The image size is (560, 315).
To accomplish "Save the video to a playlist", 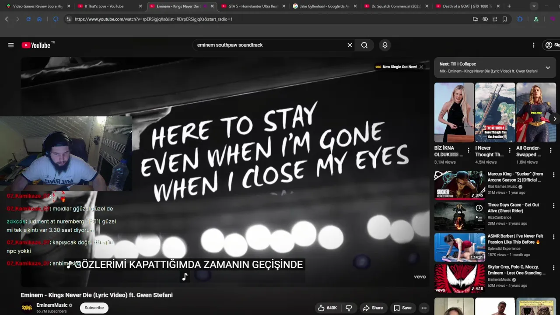I will click(x=402, y=308).
